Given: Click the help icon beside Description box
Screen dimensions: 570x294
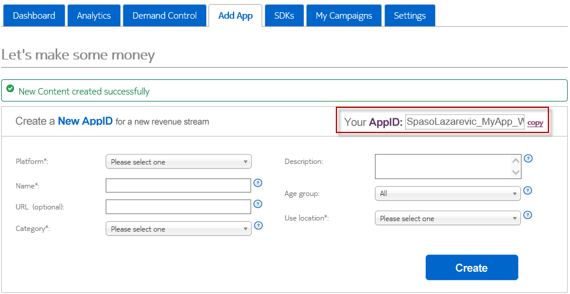Looking at the screenshot, I should pyautogui.click(x=528, y=158).
